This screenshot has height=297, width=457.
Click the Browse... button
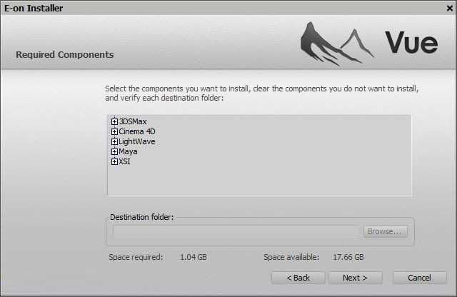click(386, 231)
